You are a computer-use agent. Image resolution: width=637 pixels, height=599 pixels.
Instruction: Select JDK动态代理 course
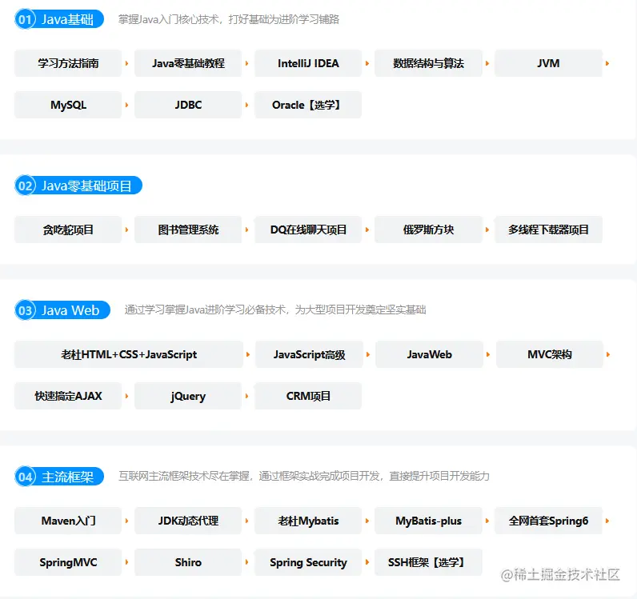click(x=188, y=521)
